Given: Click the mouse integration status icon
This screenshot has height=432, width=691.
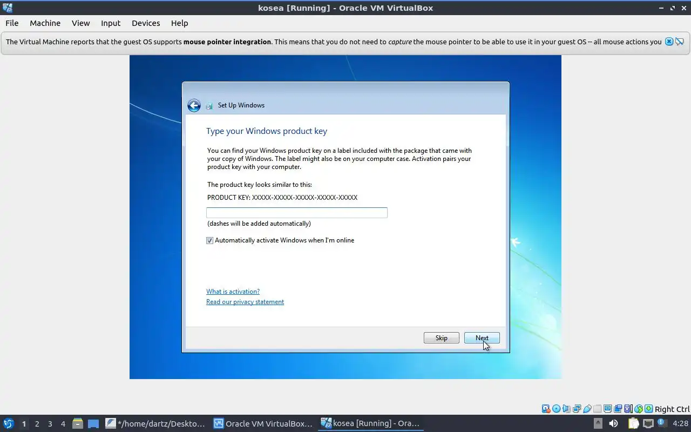Looking at the screenshot, I should [x=639, y=409].
